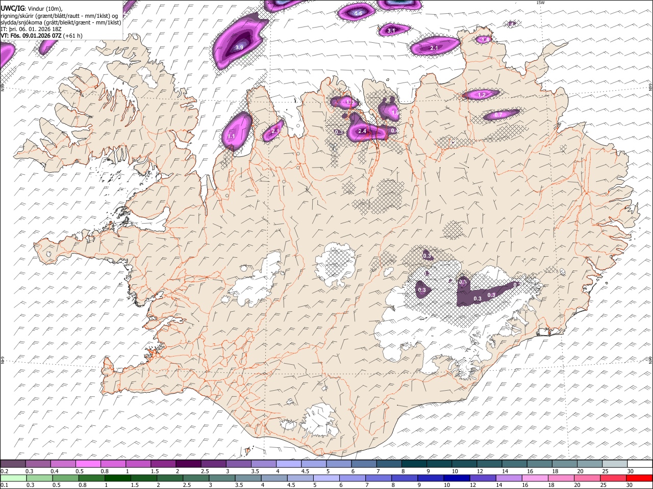Image resolution: width=653 pixels, height=489 pixels.
Task: Click the bright red swatch ending the rain scale
Action: coord(639,478)
